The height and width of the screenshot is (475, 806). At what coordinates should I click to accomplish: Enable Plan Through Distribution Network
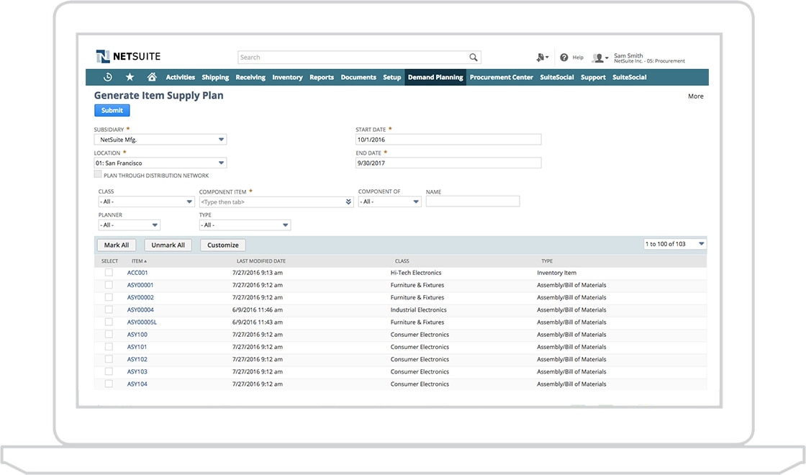click(96, 175)
